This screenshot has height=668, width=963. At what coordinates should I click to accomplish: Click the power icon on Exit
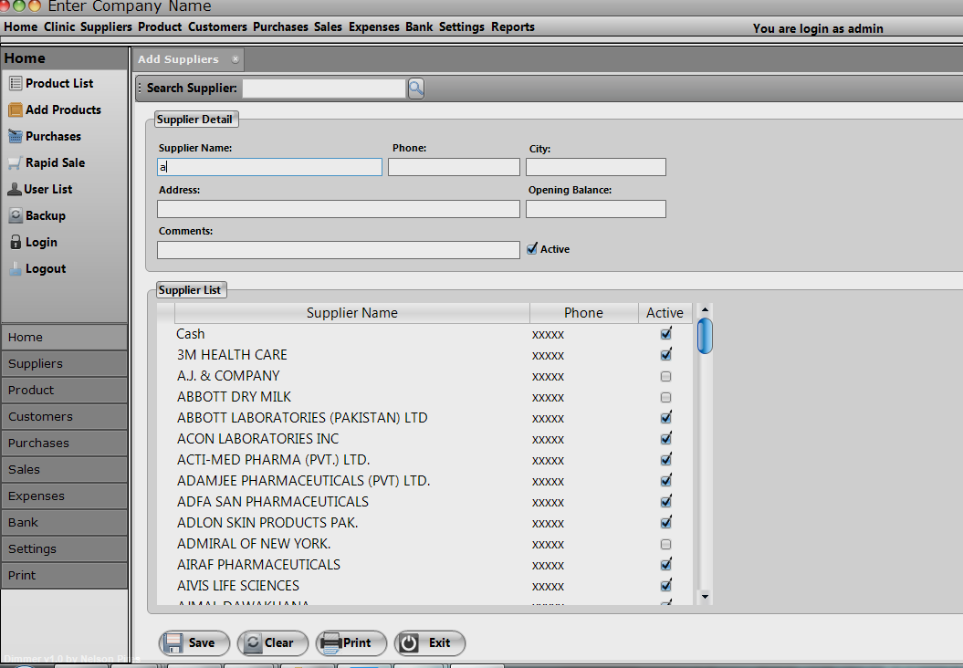[409, 642]
